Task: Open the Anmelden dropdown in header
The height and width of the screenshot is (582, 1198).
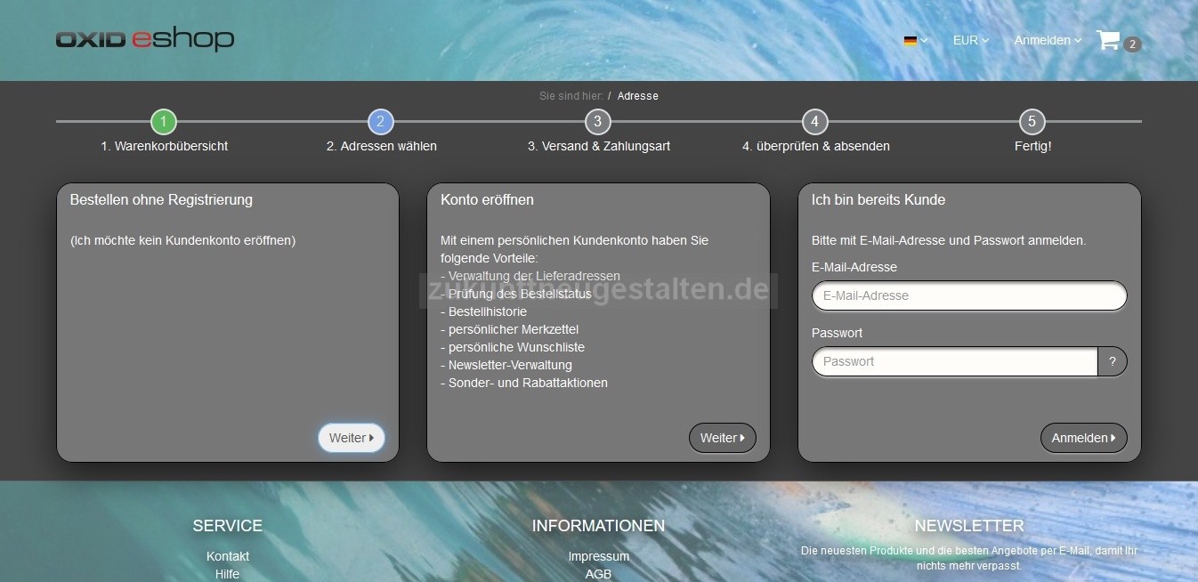Action: 1048,40
